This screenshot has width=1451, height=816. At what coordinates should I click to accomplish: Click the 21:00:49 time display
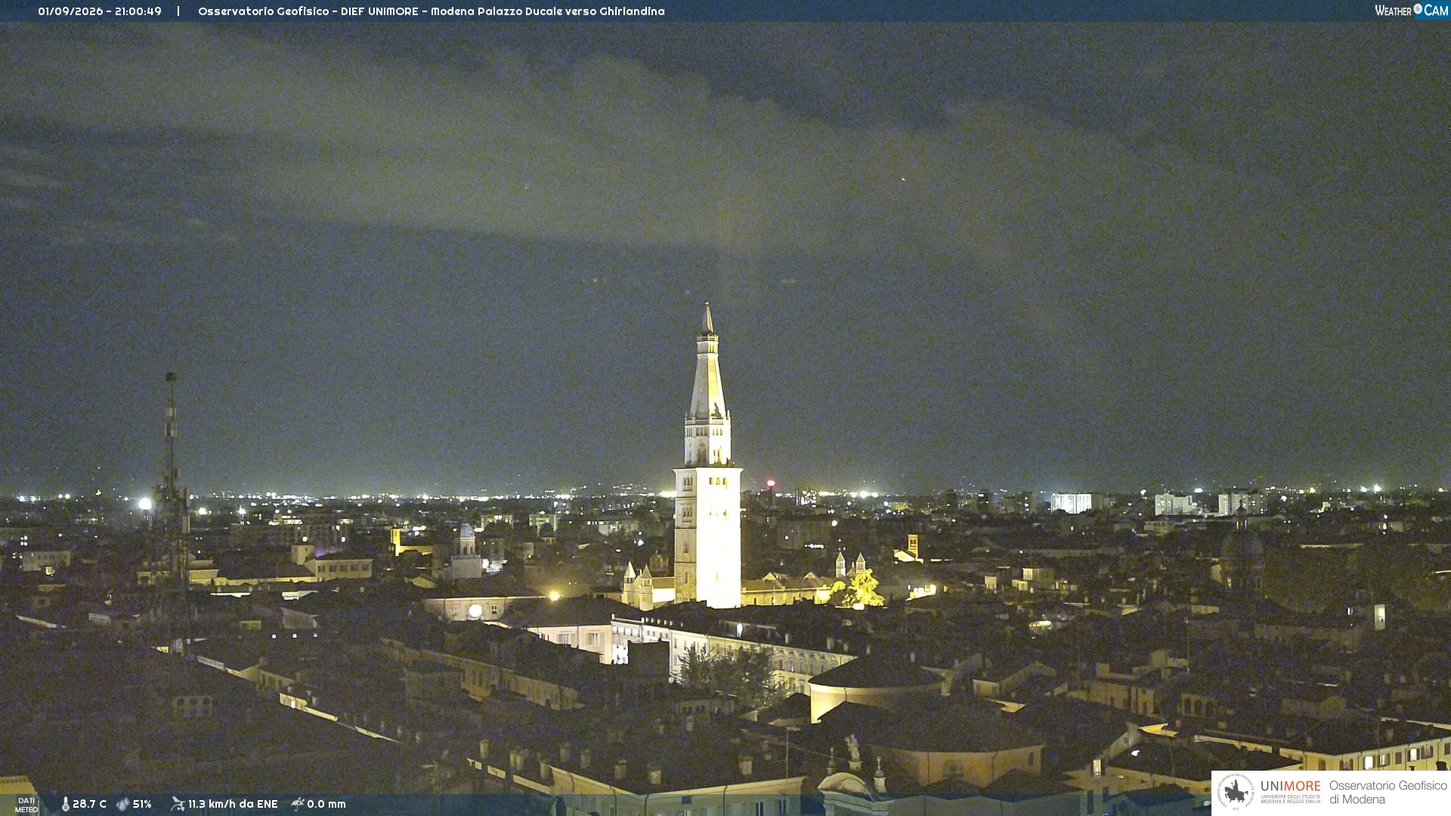coord(138,11)
